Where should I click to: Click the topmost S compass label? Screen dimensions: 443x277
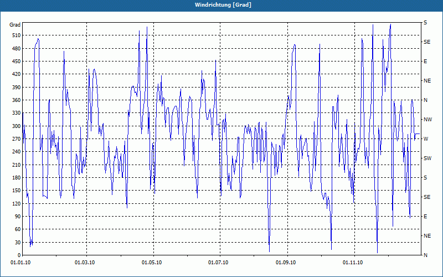(x=425, y=23)
